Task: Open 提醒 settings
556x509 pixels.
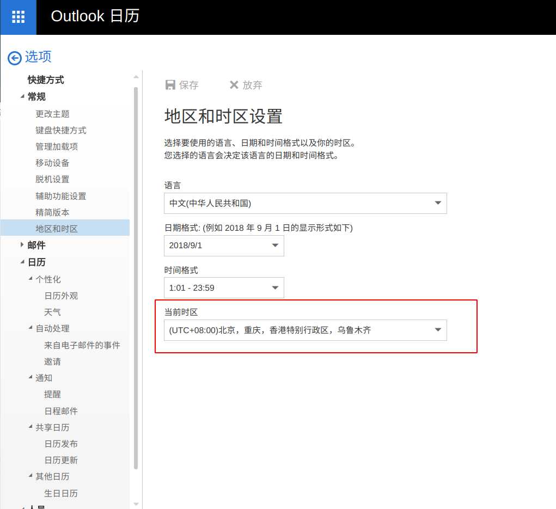Action: click(52, 394)
